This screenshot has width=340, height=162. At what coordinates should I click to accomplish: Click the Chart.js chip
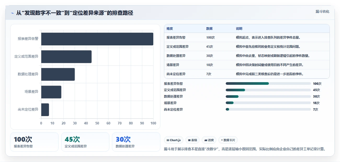[174, 140]
